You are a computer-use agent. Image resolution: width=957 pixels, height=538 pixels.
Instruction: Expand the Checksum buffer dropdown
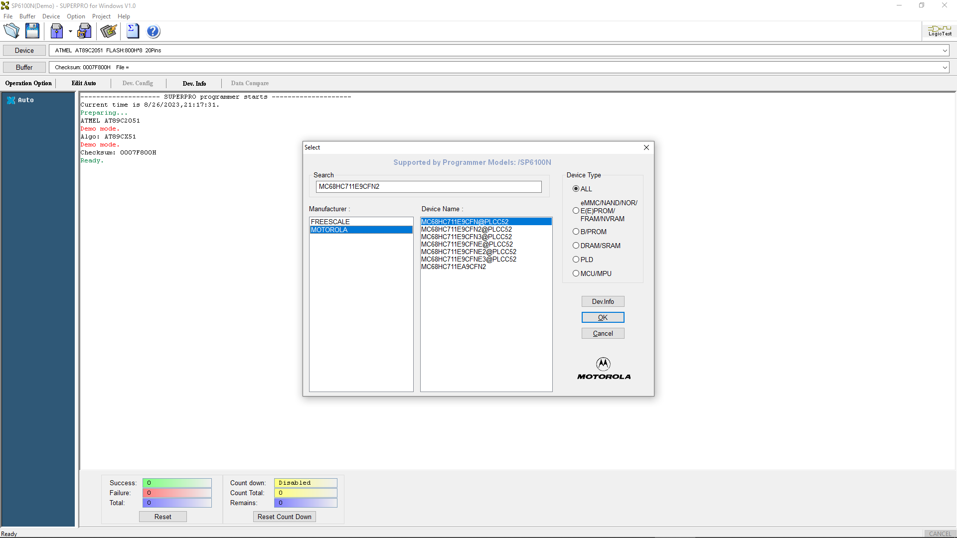pyautogui.click(x=945, y=67)
